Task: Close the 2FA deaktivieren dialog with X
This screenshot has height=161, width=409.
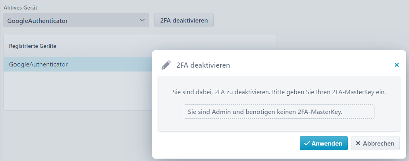Action: (396, 65)
